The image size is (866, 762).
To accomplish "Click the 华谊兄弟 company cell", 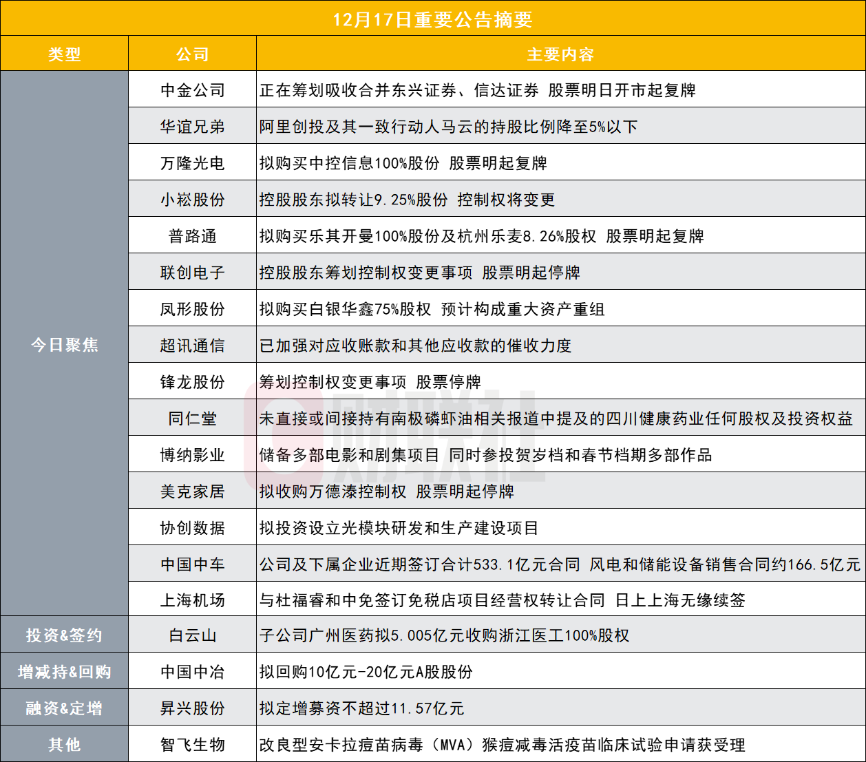I will pos(192,127).
